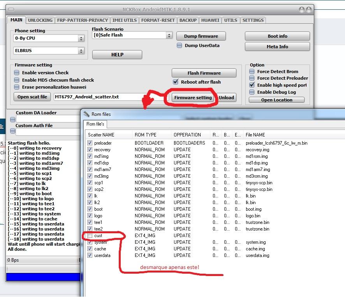The height and width of the screenshot is (297, 345).
Task: Disable Enable high speed port option
Action: (x=252, y=85)
